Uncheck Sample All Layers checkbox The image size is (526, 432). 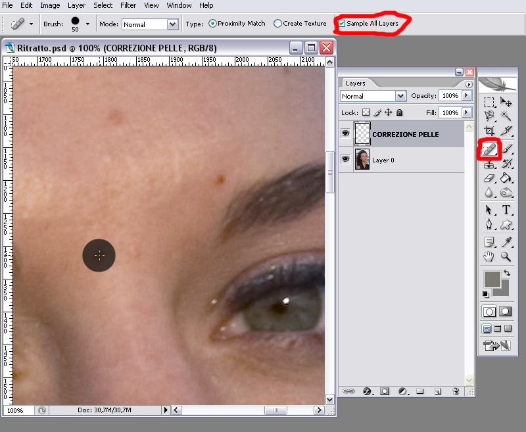click(x=342, y=24)
